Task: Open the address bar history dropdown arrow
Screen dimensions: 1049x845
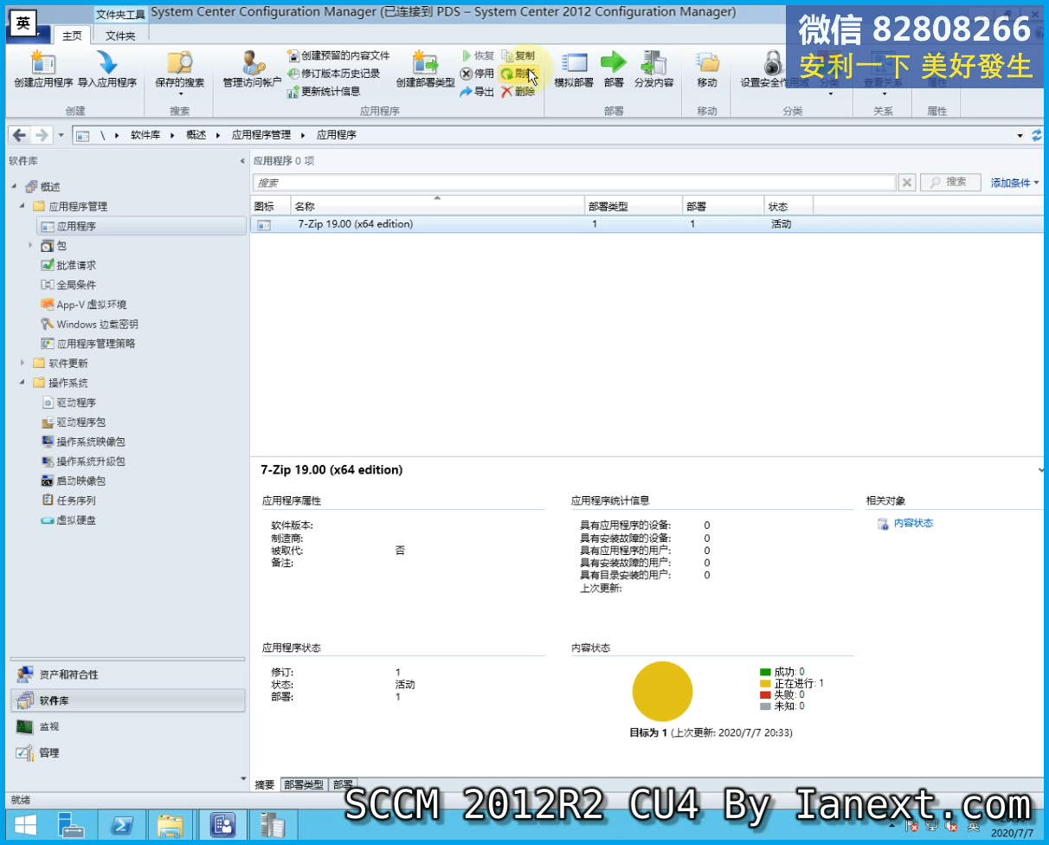Action: (1020, 136)
